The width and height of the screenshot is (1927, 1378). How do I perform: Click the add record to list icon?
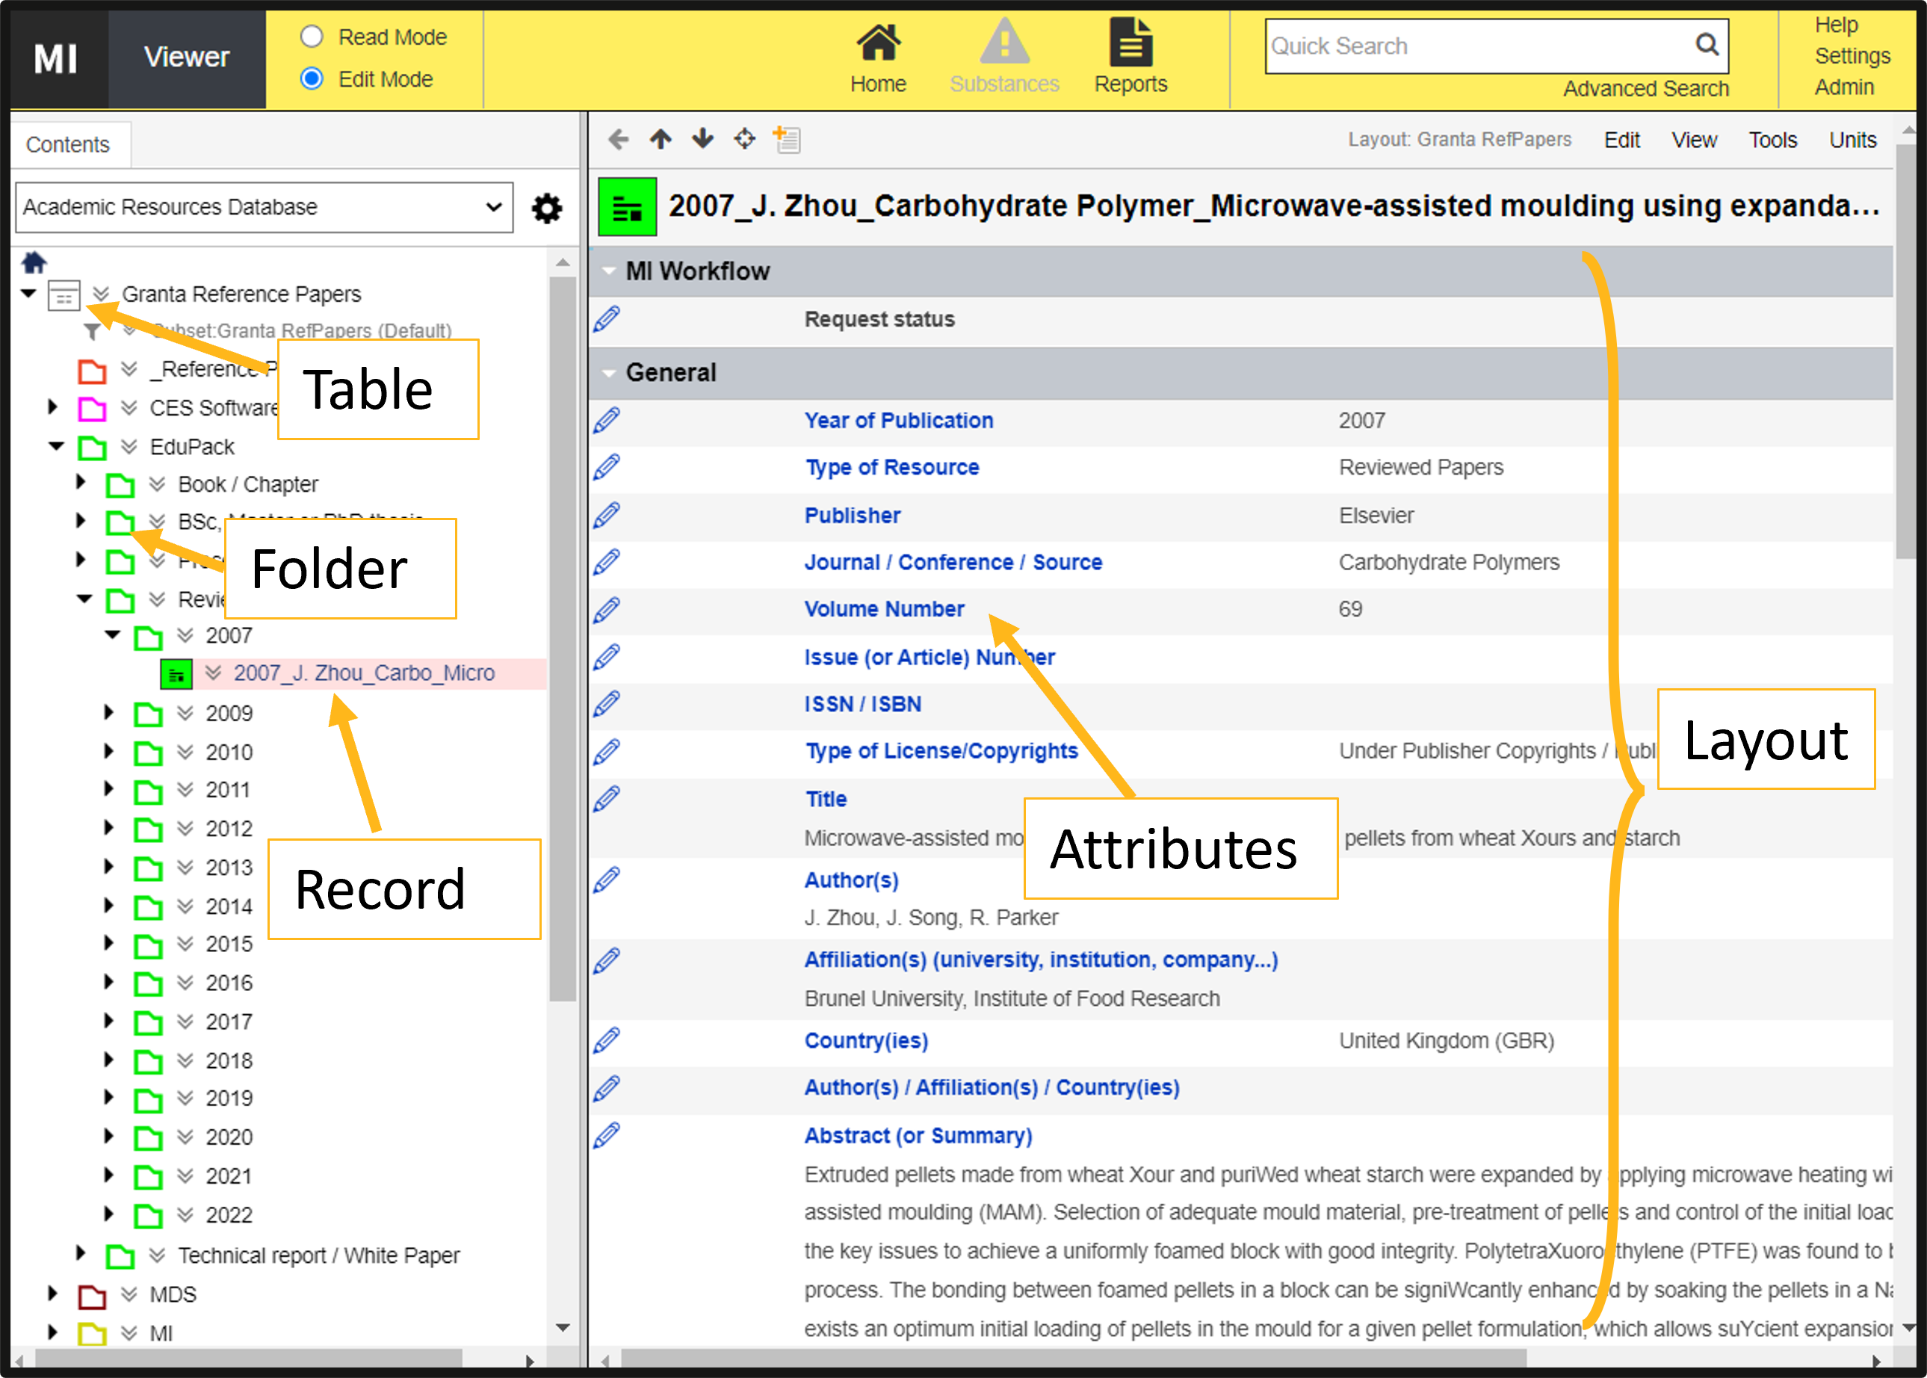(786, 139)
